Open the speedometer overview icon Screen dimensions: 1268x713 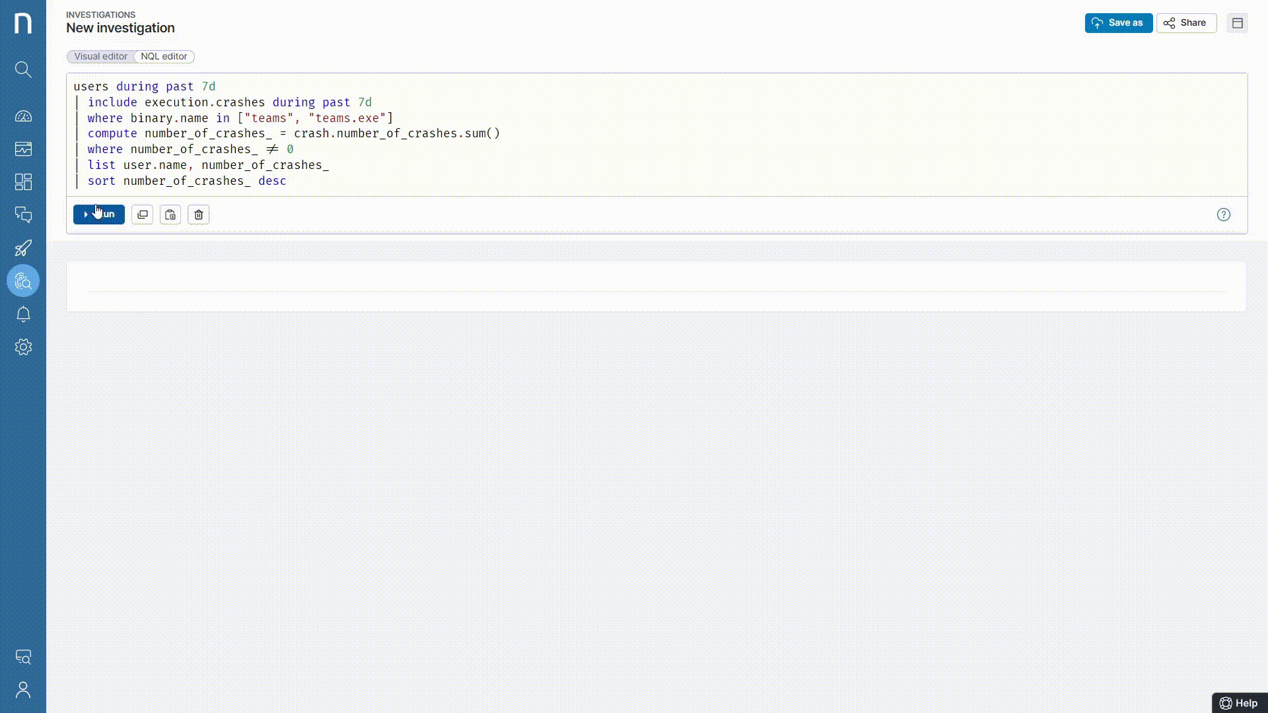23,116
